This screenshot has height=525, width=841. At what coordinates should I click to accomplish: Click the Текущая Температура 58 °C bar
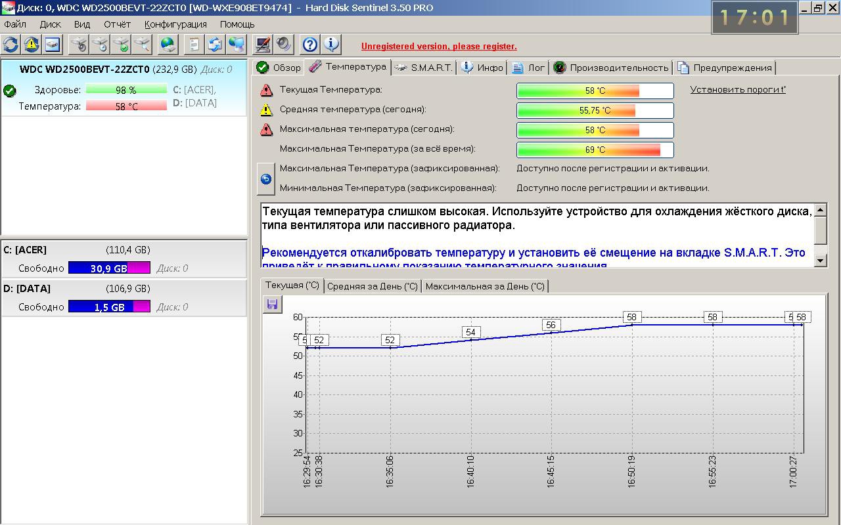595,91
